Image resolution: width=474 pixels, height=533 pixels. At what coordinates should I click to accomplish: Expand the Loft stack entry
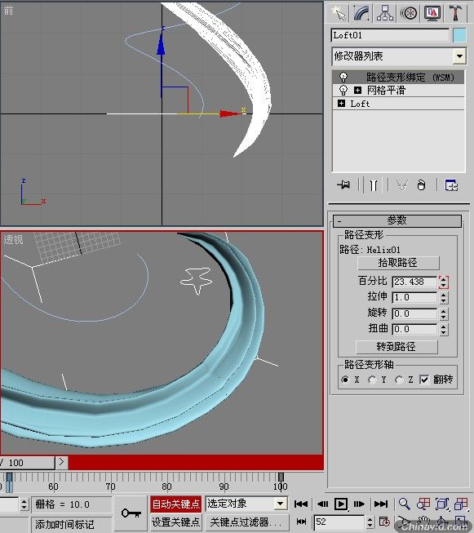(342, 104)
